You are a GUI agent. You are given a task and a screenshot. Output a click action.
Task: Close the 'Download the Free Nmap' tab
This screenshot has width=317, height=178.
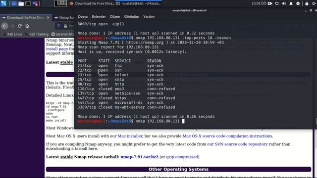tap(48, 18)
